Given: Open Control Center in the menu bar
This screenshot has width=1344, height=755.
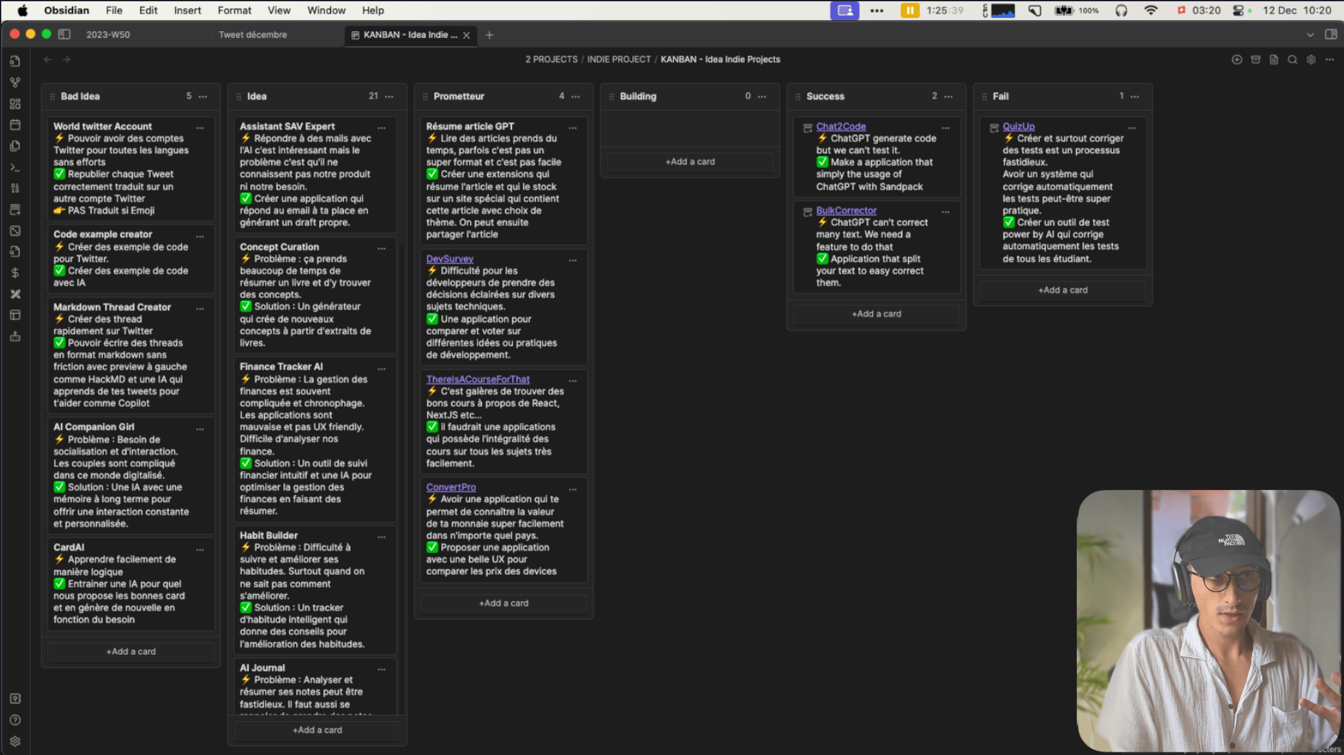Looking at the screenshot, I should tap(1239, 10).
